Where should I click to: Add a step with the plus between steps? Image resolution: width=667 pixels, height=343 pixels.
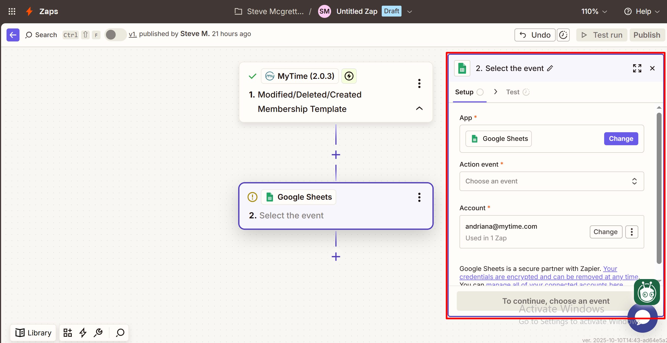pos(336,155)
